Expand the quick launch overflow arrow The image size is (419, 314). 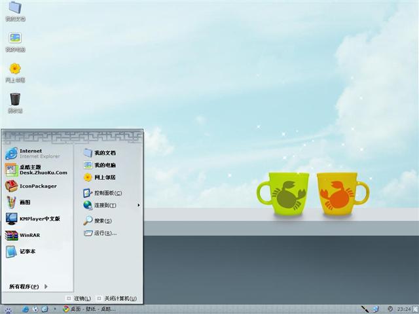[55, 309]
